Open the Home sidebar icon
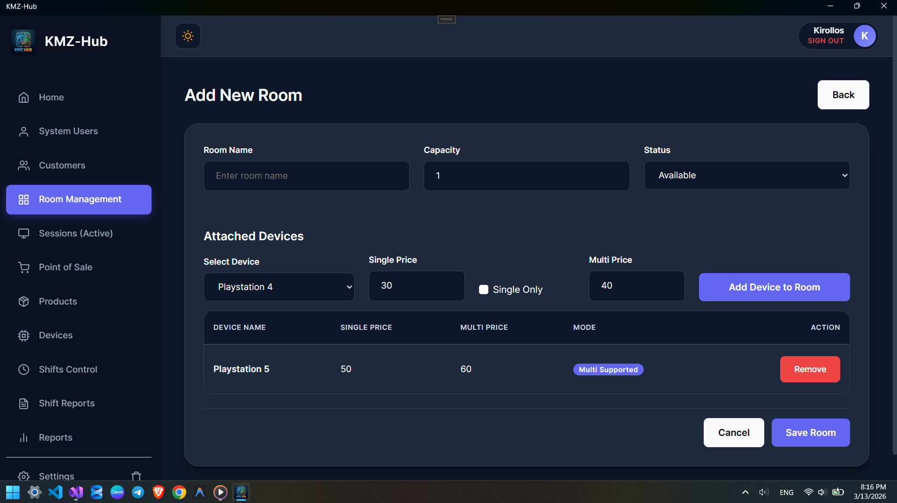 click(x=23, y=97)
